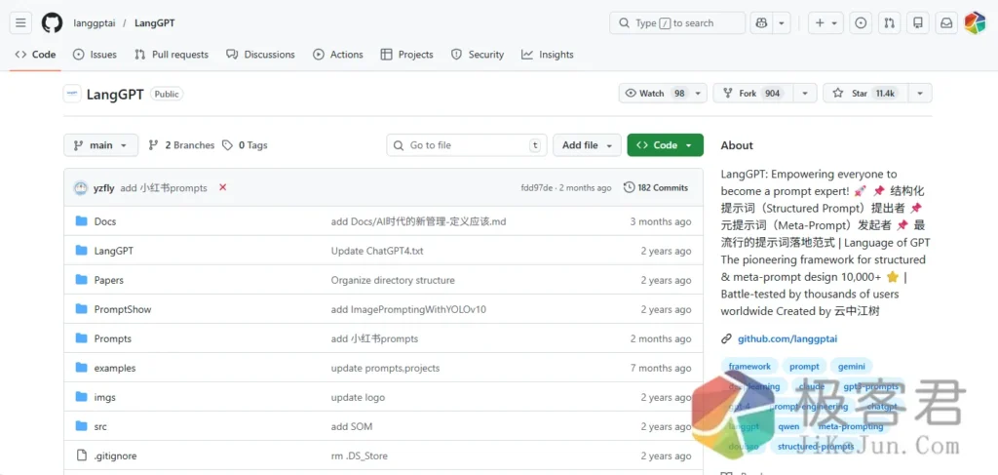
Task: Expand the main branch dropdown
Action: [x=101, y=145]
